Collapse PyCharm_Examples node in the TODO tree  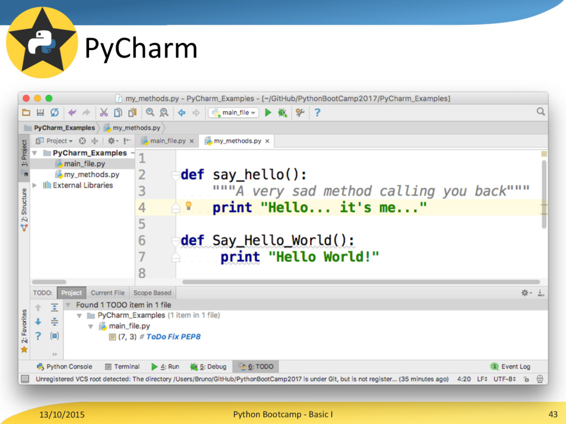(79, 315)
